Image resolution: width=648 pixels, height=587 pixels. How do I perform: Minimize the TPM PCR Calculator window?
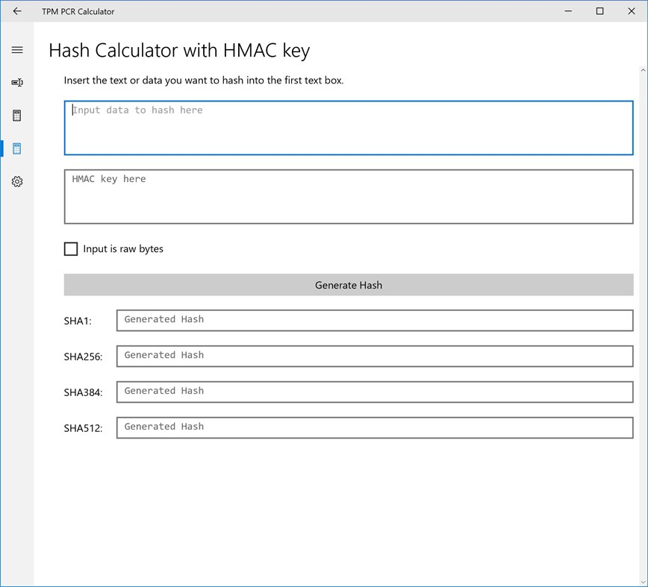coord(567,11)
